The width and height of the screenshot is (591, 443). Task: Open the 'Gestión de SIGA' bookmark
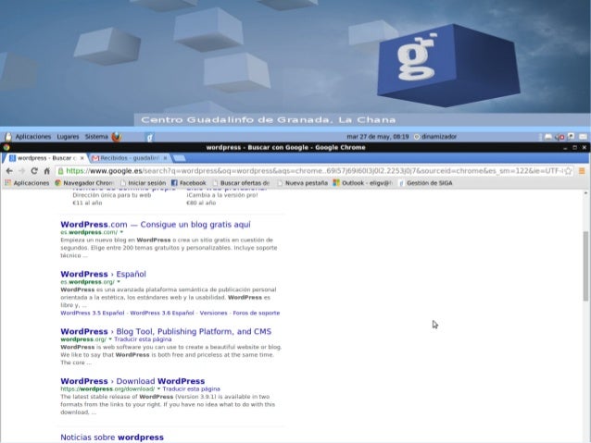click(425, 183)
